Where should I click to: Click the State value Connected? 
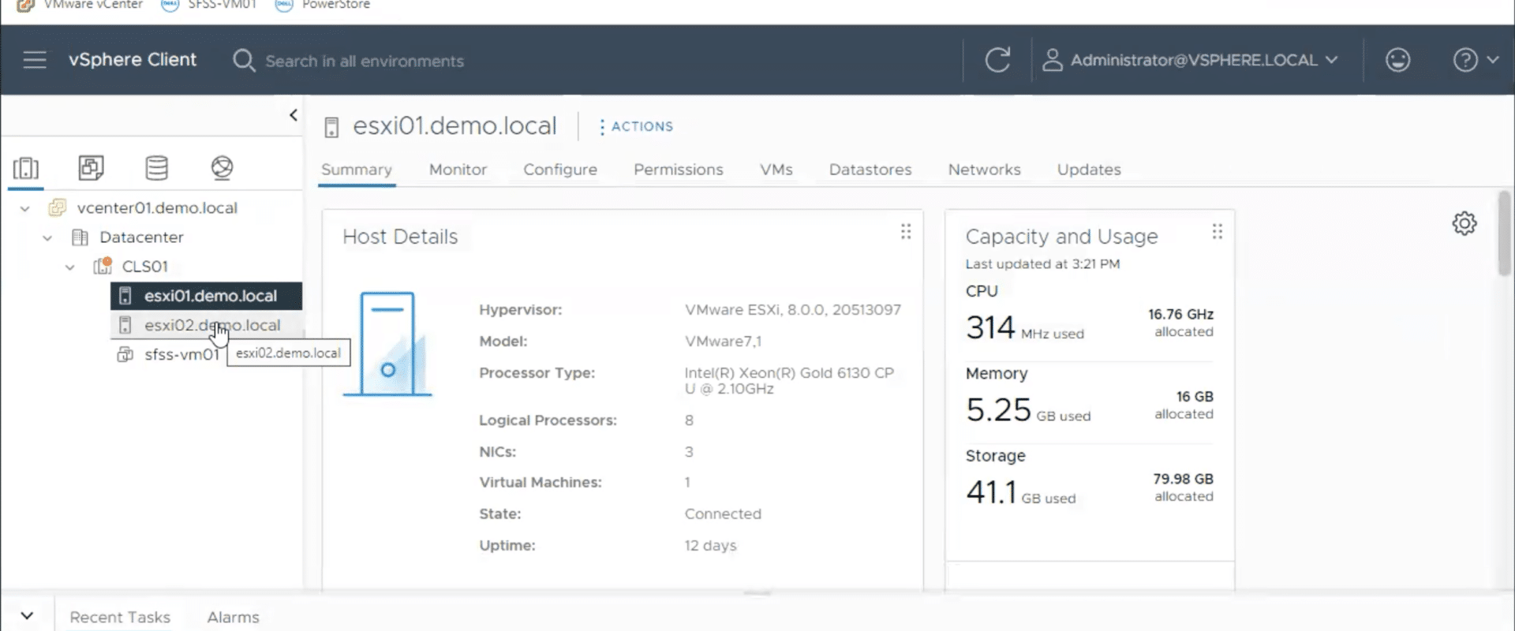(723, 514)
